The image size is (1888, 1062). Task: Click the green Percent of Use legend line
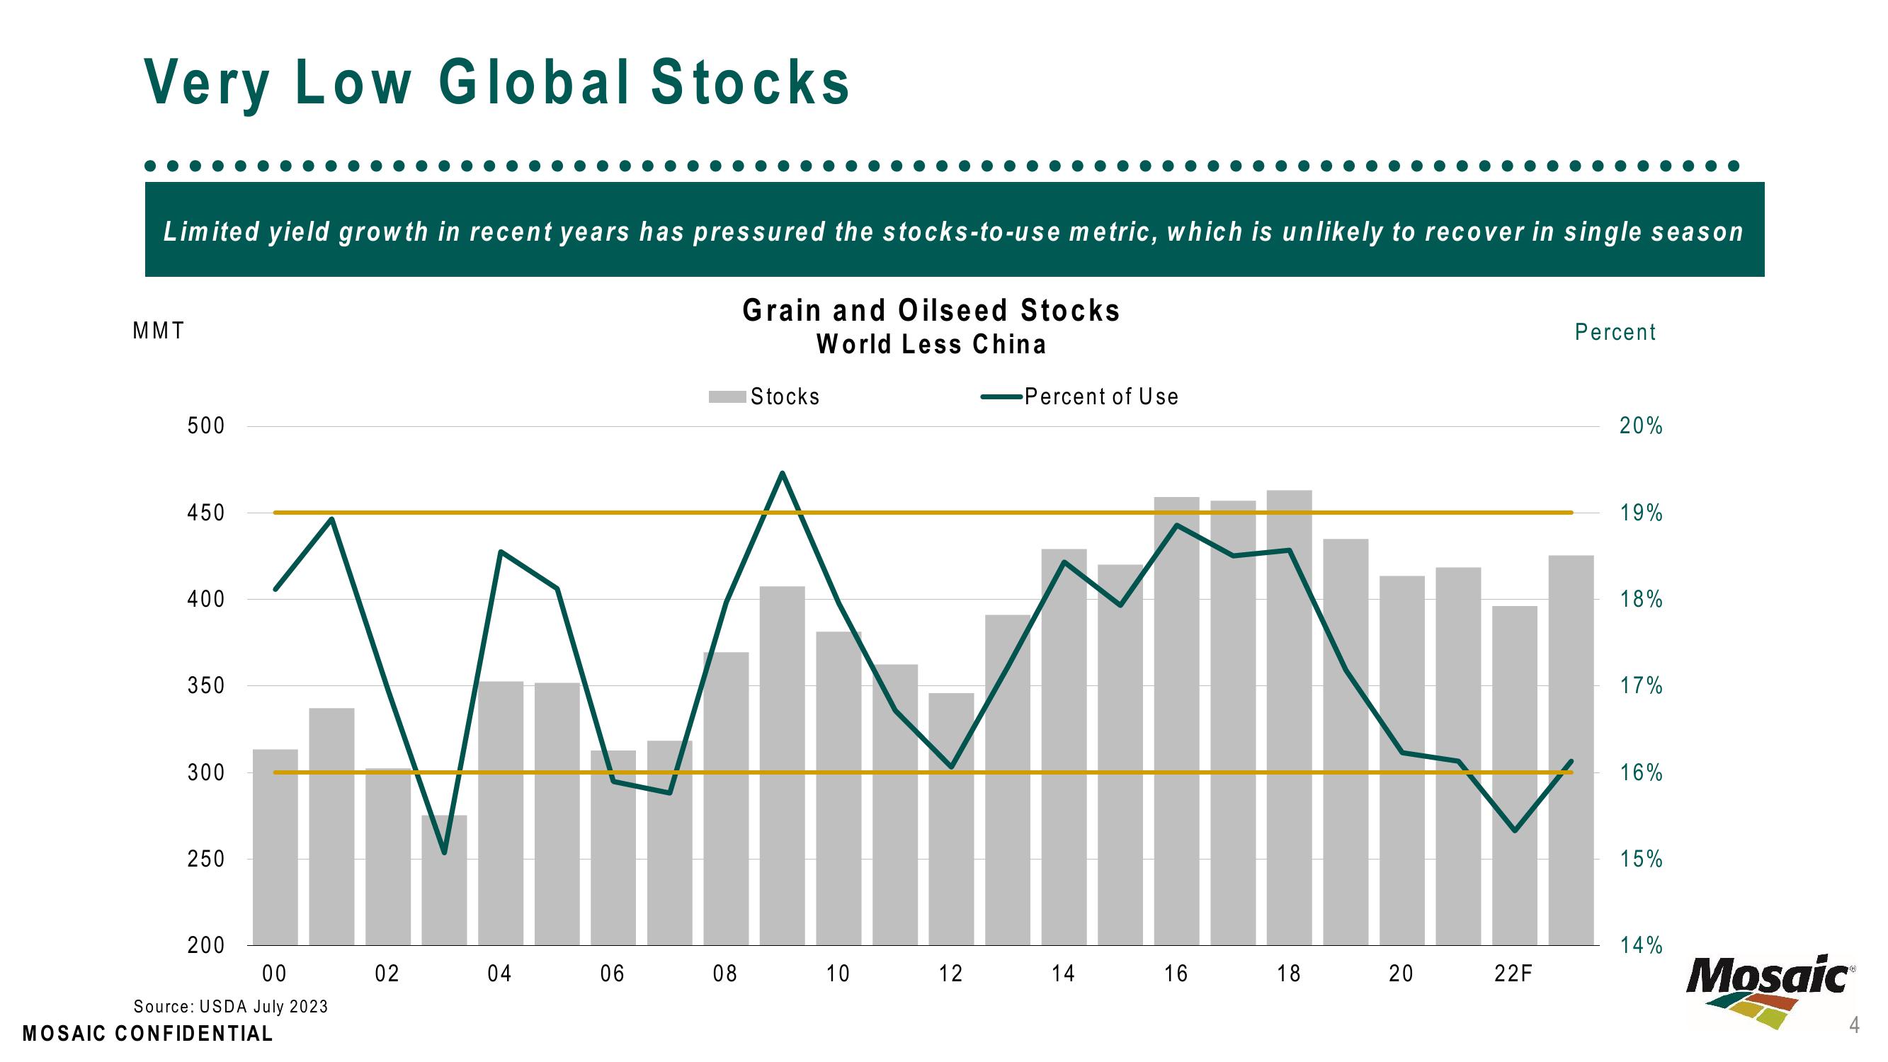coord(1001,397)
